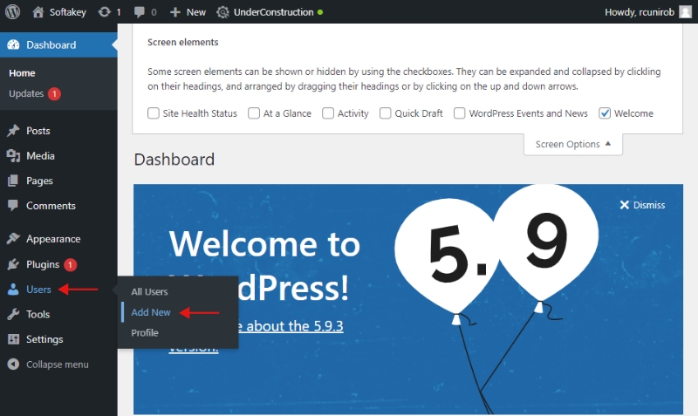Choose All Users from the submenu
The image size is (698, 416).
[149, 291]
